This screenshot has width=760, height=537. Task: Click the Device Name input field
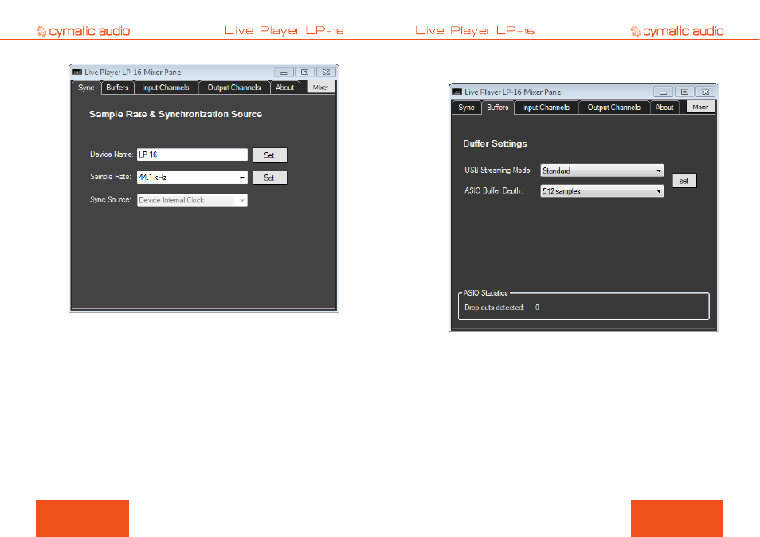pyautogui.click(x=192, y=155)
